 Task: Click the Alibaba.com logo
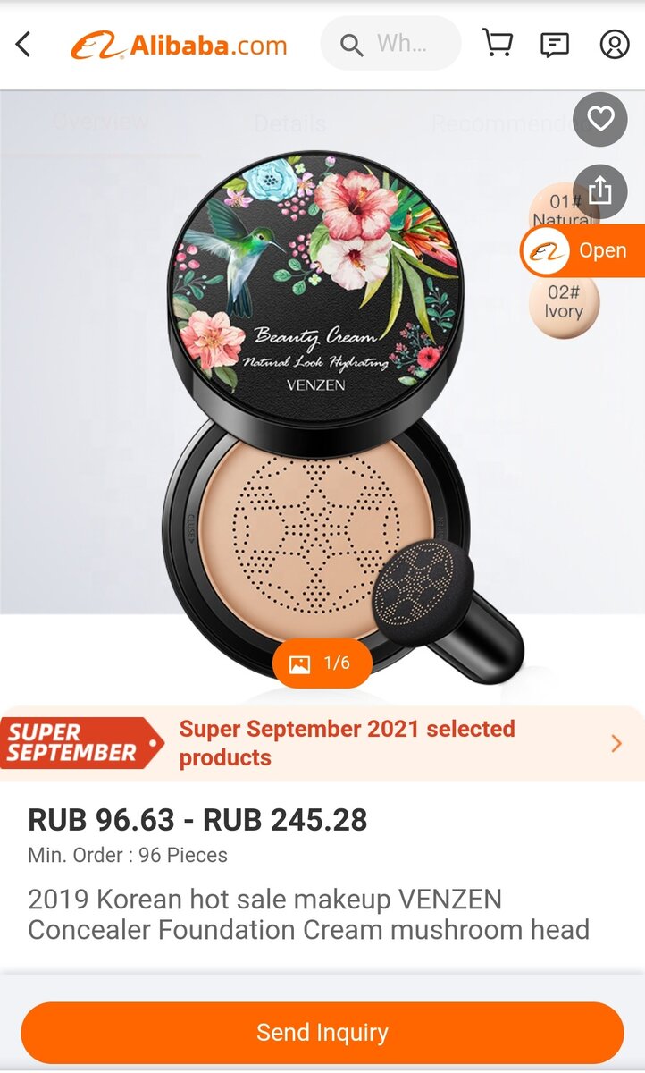pyautogui.click(x=180, y=45)
